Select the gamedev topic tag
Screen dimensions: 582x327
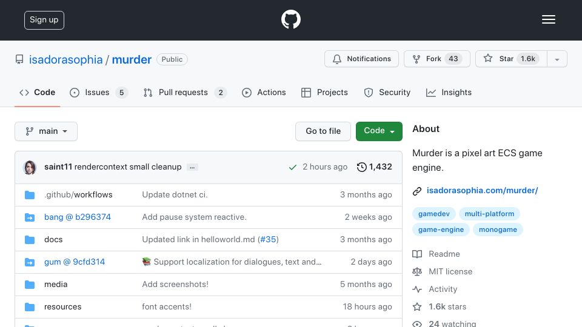[x=434, y=214]
